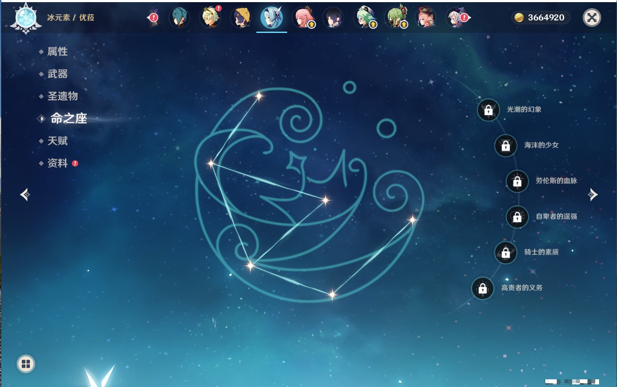Go to next character with right arrow
The height and width of the screenshot is (387, 617).
coord(593,195)
